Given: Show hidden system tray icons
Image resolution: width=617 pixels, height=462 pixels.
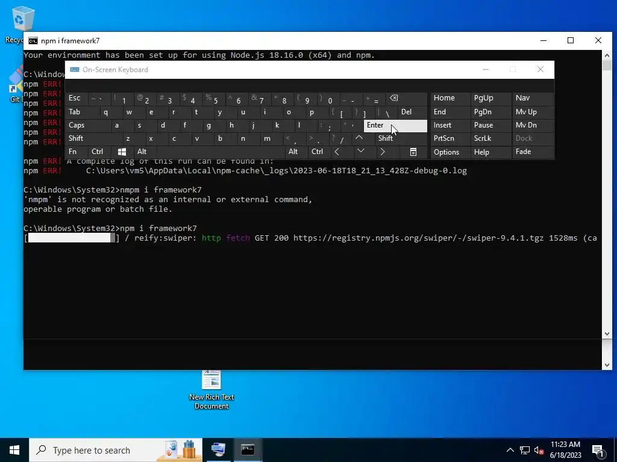Looking at the screenshot, I should [510, 450].
